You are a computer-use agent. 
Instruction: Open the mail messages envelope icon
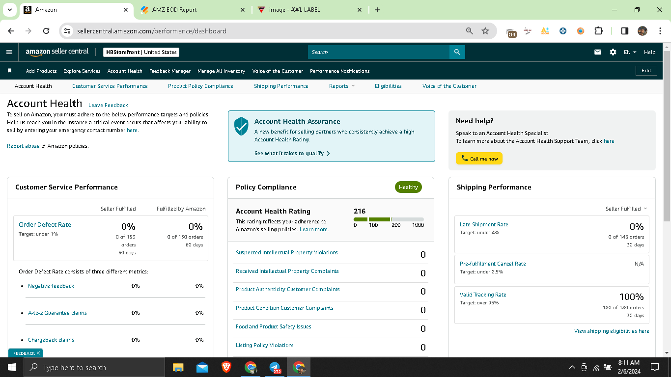(x=598, y=52)
